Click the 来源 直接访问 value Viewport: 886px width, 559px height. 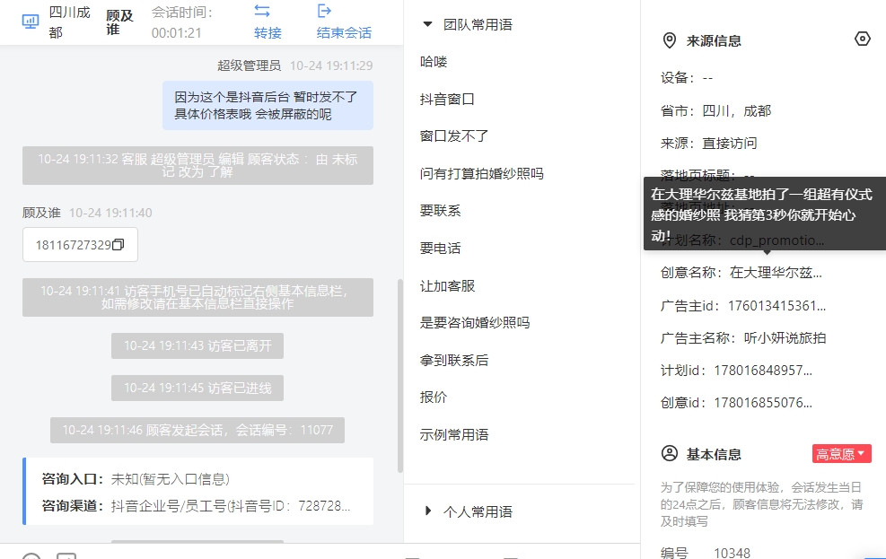click(730, 143)
